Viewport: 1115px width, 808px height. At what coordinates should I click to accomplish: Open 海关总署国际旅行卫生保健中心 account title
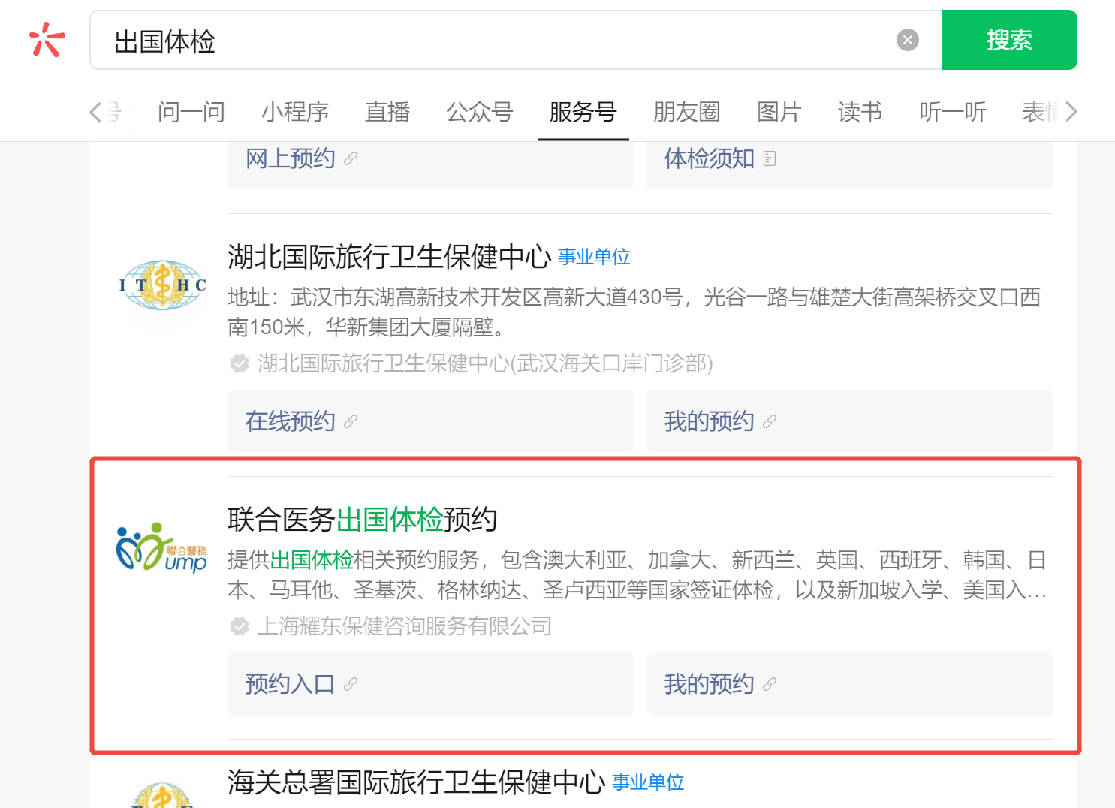point(417,782)
